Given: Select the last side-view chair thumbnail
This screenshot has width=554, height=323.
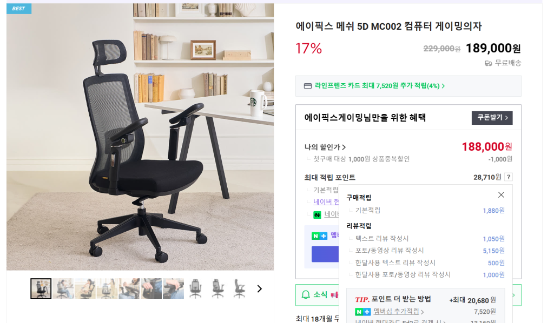Looking at the screenshot, I should coord(240,288).
